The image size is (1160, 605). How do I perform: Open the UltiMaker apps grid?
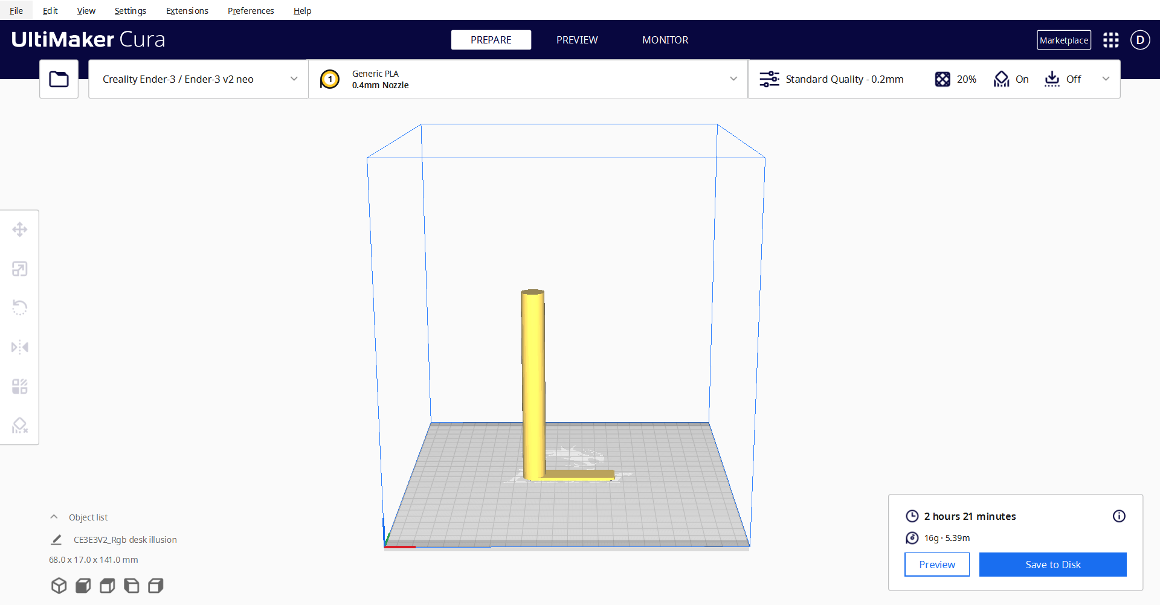[1111, 40]
